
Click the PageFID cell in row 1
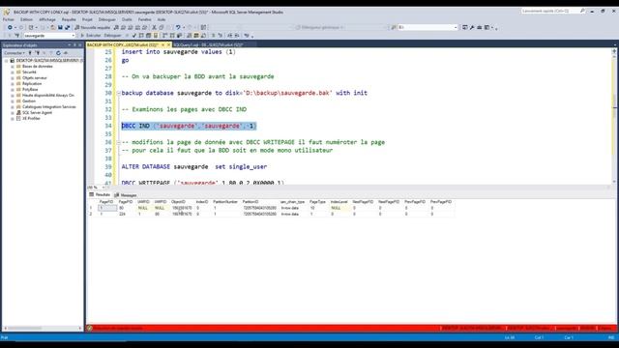point(107,208)
